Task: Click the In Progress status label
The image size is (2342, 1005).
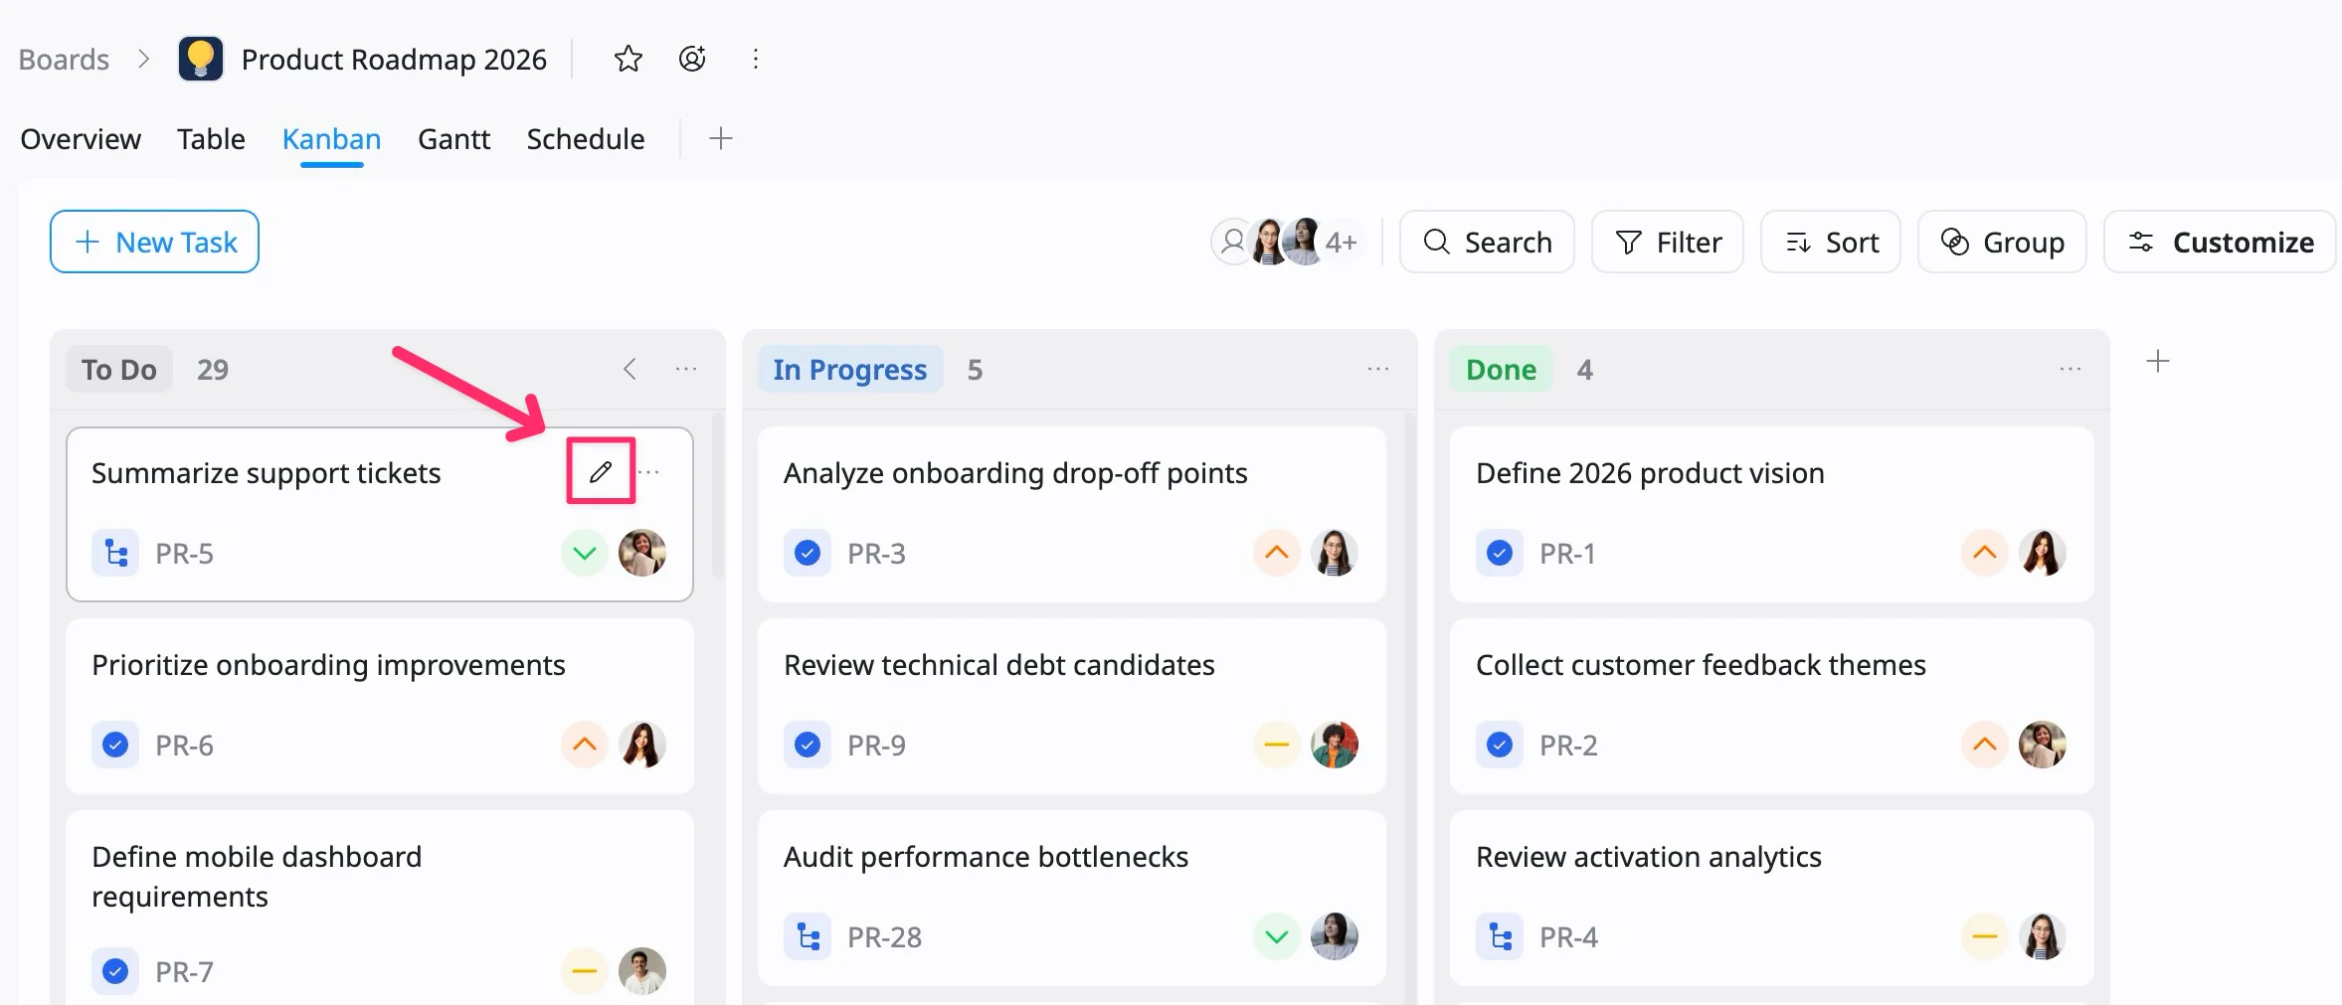Action: coord(850,369)
